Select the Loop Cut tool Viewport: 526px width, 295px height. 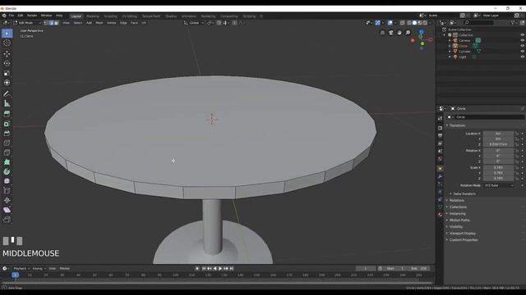pyautogui.click(x=7, y=143)
